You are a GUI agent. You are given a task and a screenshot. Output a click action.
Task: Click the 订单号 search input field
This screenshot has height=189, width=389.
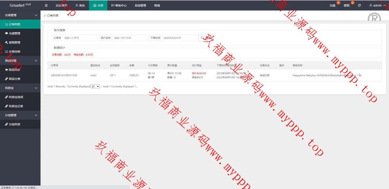coord(80,38)
